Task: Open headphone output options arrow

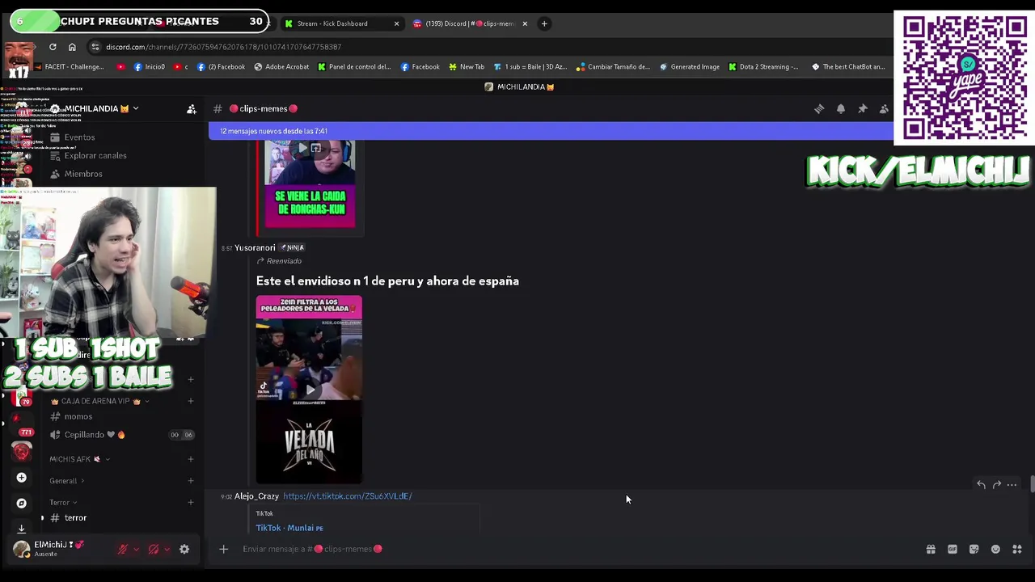Action: pyautogui.click(x=167, y=549)
